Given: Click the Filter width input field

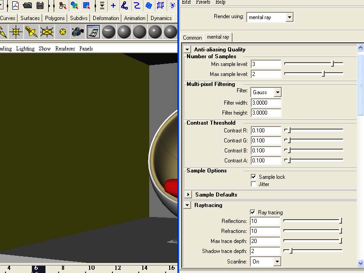Looking at the screenshot, I should (x=266, y=103).
